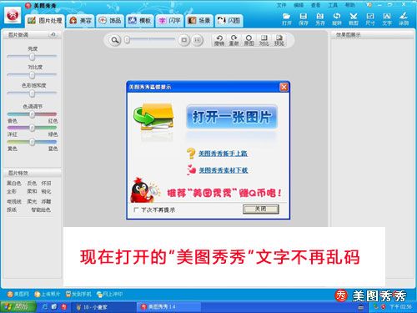Image resolution: width=417 pixels, height=313 pixels.
Task: Click the 另存 (Save As) icon in top toolbar
Action: pyautogui.click(x=320, y=17)
